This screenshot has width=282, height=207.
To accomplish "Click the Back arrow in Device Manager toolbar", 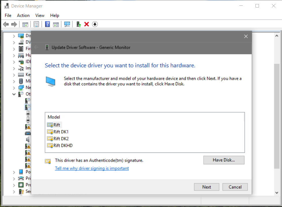I will pyautogui.click(x=6, y=25).
